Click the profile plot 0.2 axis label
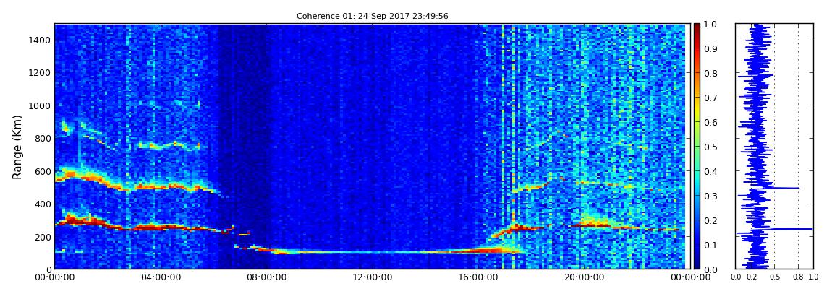The width and height of the screenshot is (832, 294). point(752,277)
